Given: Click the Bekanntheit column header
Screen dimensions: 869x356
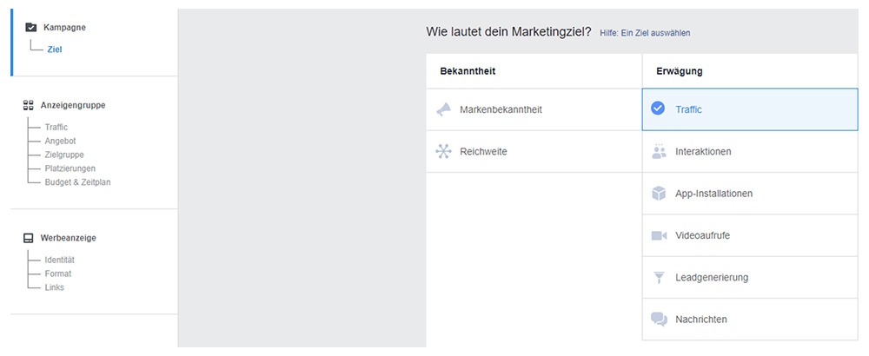Looking at the screenshot, I should pyautogui.click(x=468, y=71).
